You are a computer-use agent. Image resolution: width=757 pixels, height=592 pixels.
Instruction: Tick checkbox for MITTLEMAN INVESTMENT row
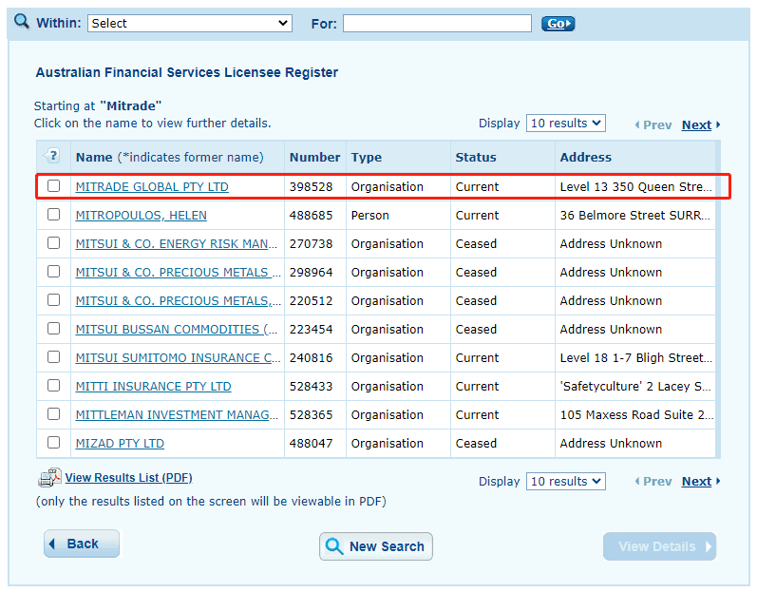53,413
